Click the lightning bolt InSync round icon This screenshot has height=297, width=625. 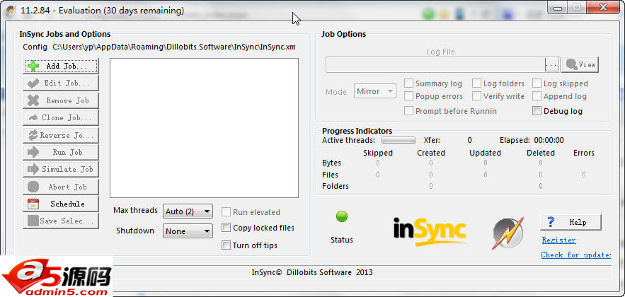508,233
